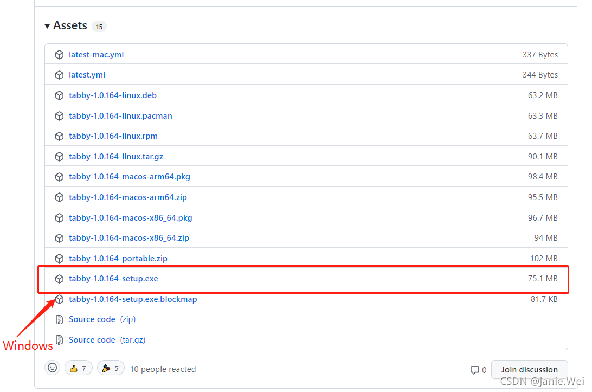Image resolution: width=592 pixels, height=392 pixels.
Task: Click package icon beside macos-x86_64.pkg
Action: click(x=59, y=218)
